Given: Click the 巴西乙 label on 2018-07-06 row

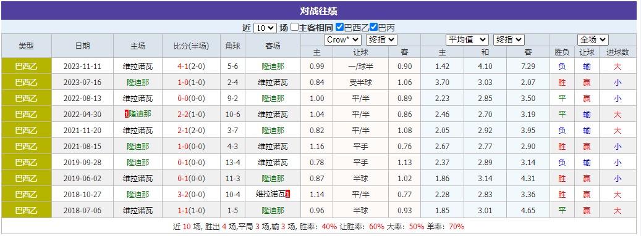Looking at the screenshot, I should click(26, 211).
